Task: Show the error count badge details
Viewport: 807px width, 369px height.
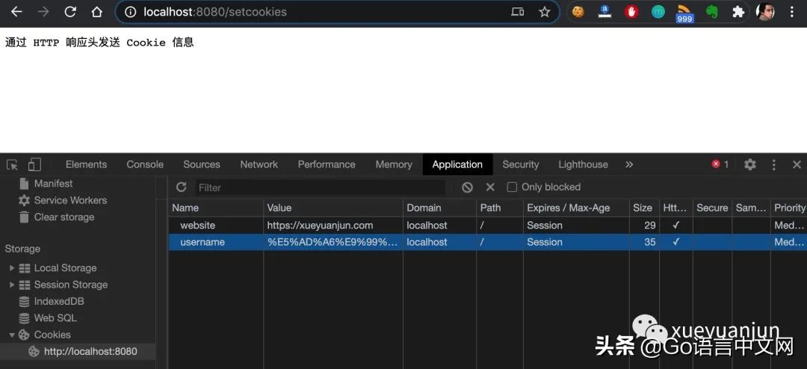Action: pos(720,164)
